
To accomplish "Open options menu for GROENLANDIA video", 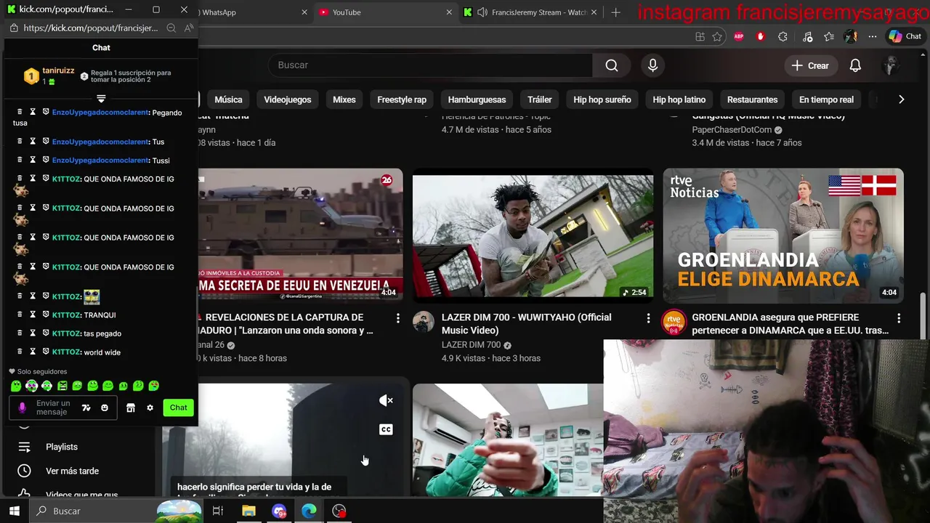I will click(899, 318).
